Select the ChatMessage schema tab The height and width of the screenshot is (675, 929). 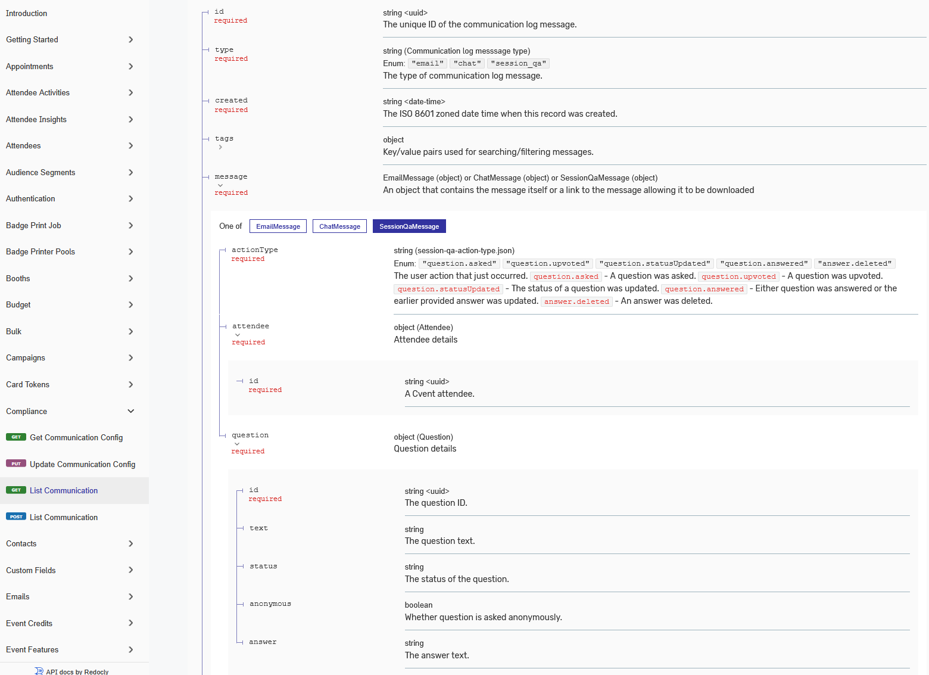point(339,226)
